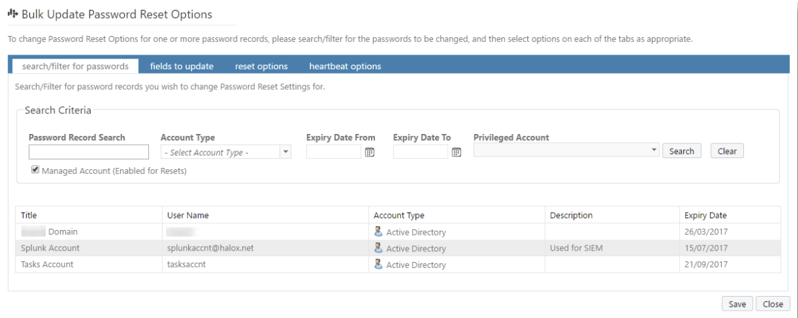
Task: Select the Tasks Account title cell
Action: coord(47,264)
